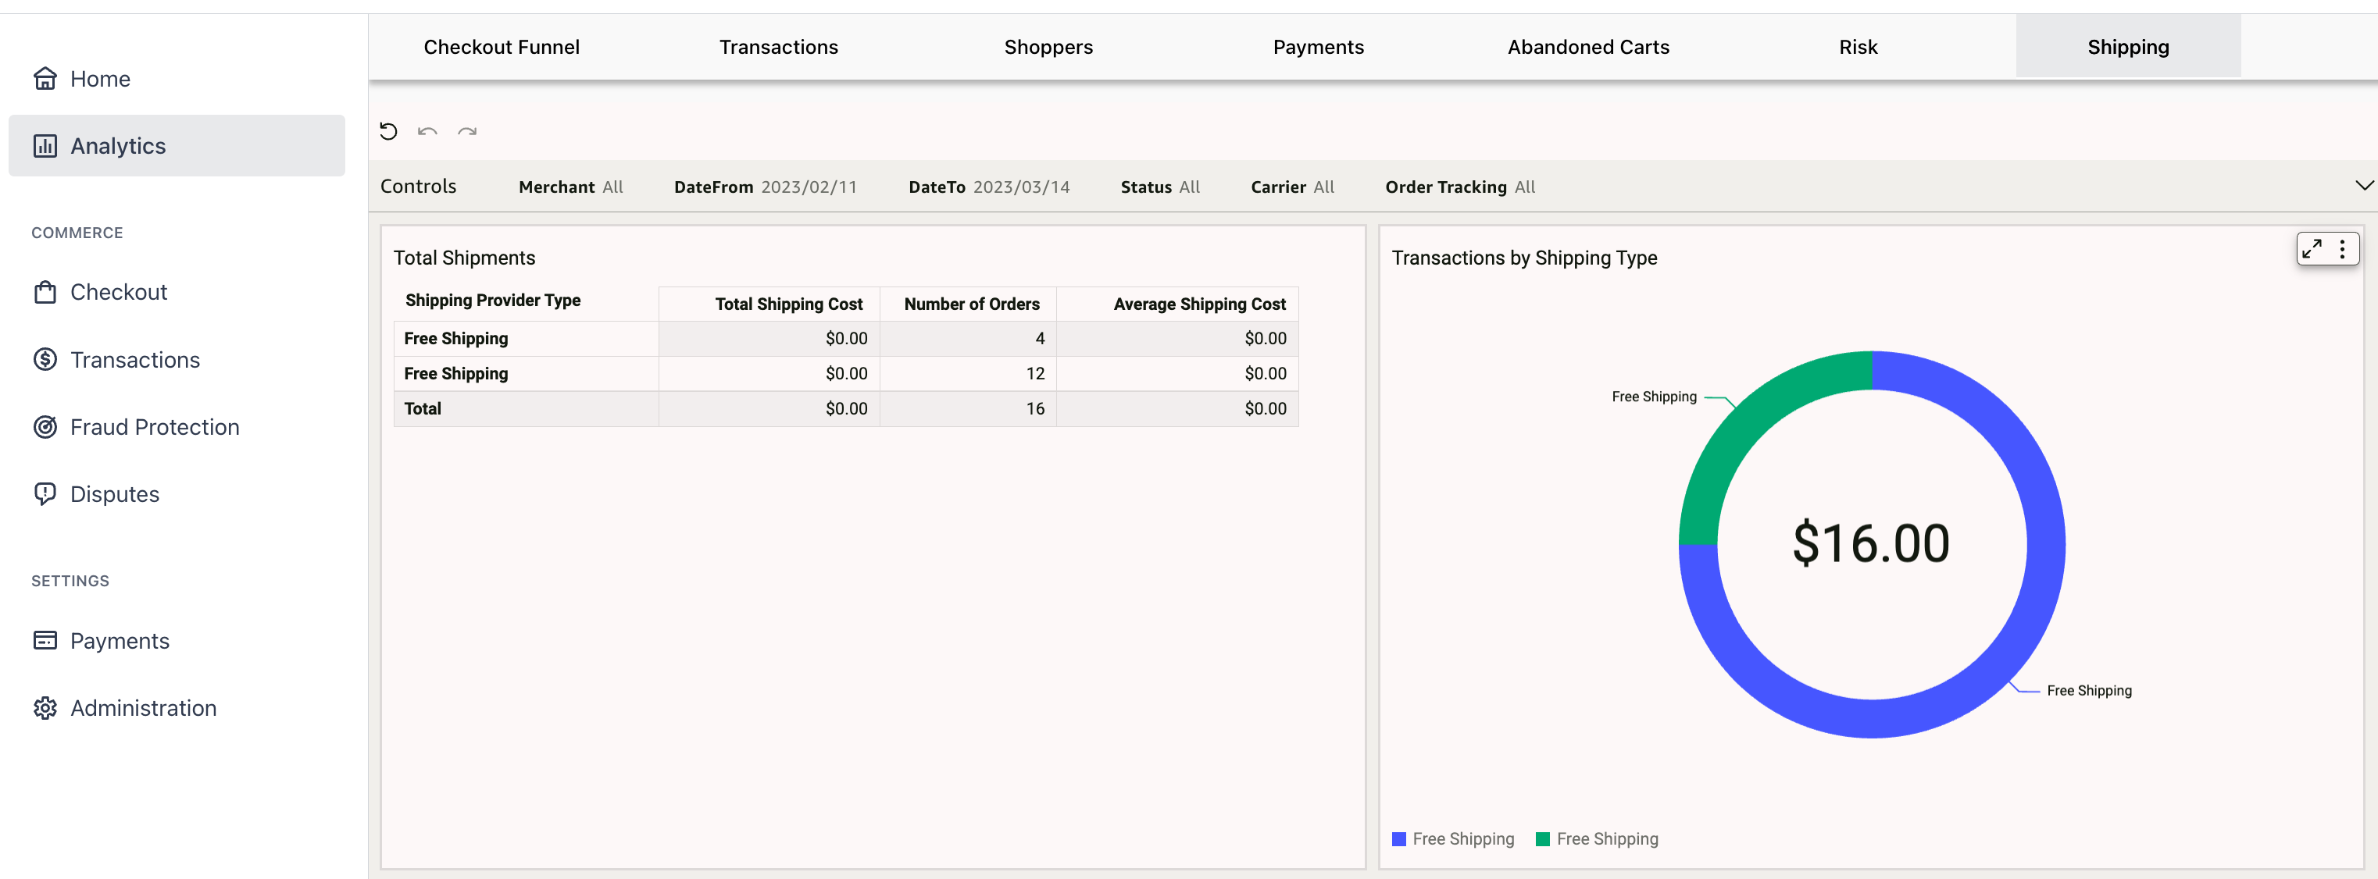The image size is (2378, 879).
Task: Select the Free Shipping row with 4 orders
Action: click(845, 339)
